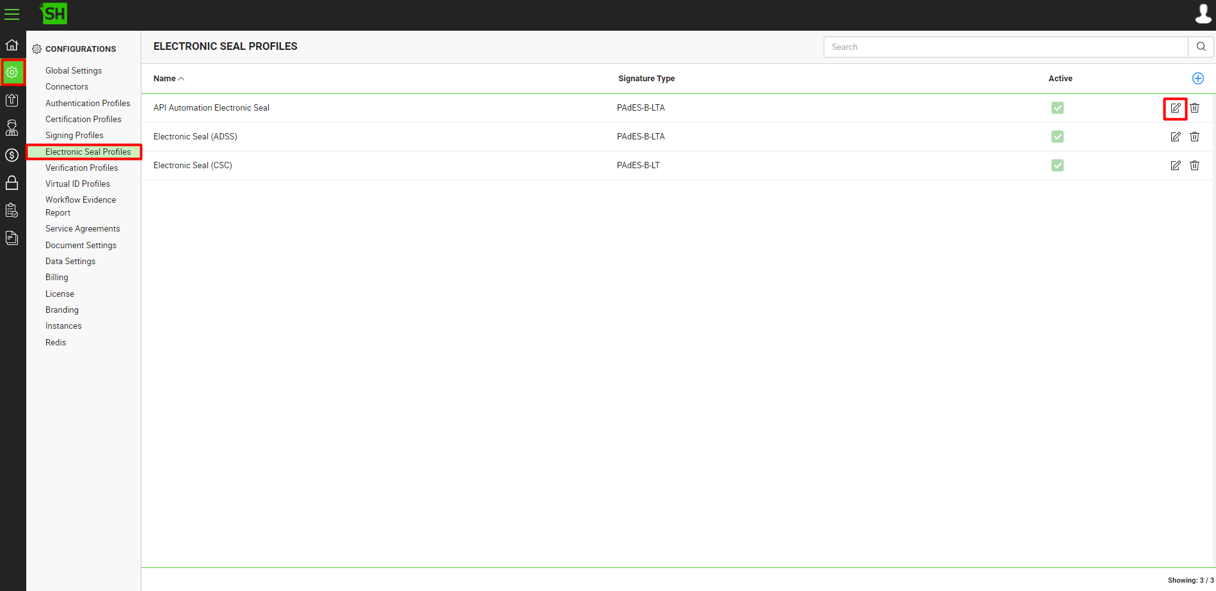Toggle Active checkbox for Electronic Seal (CSC)
Viewport: 1216px width, 591px height.
tap(1057, 166)
